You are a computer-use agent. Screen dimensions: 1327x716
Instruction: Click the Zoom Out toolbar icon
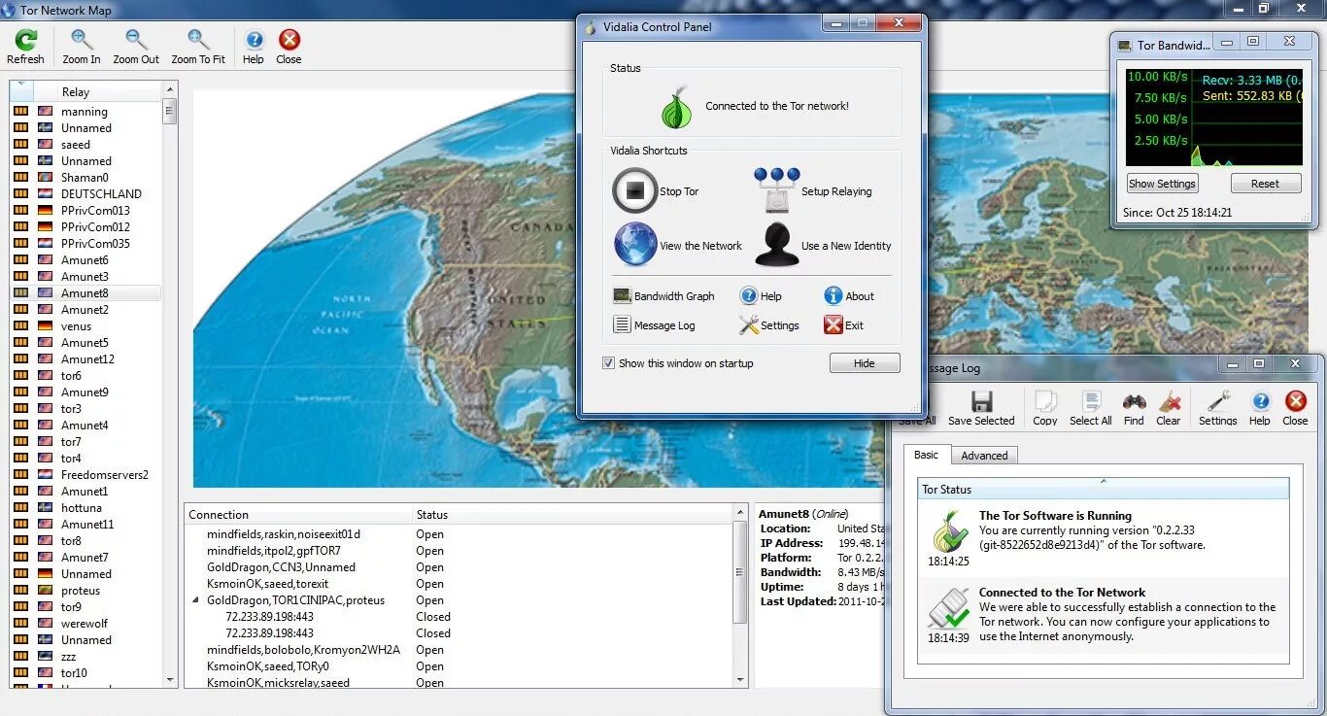136,47
